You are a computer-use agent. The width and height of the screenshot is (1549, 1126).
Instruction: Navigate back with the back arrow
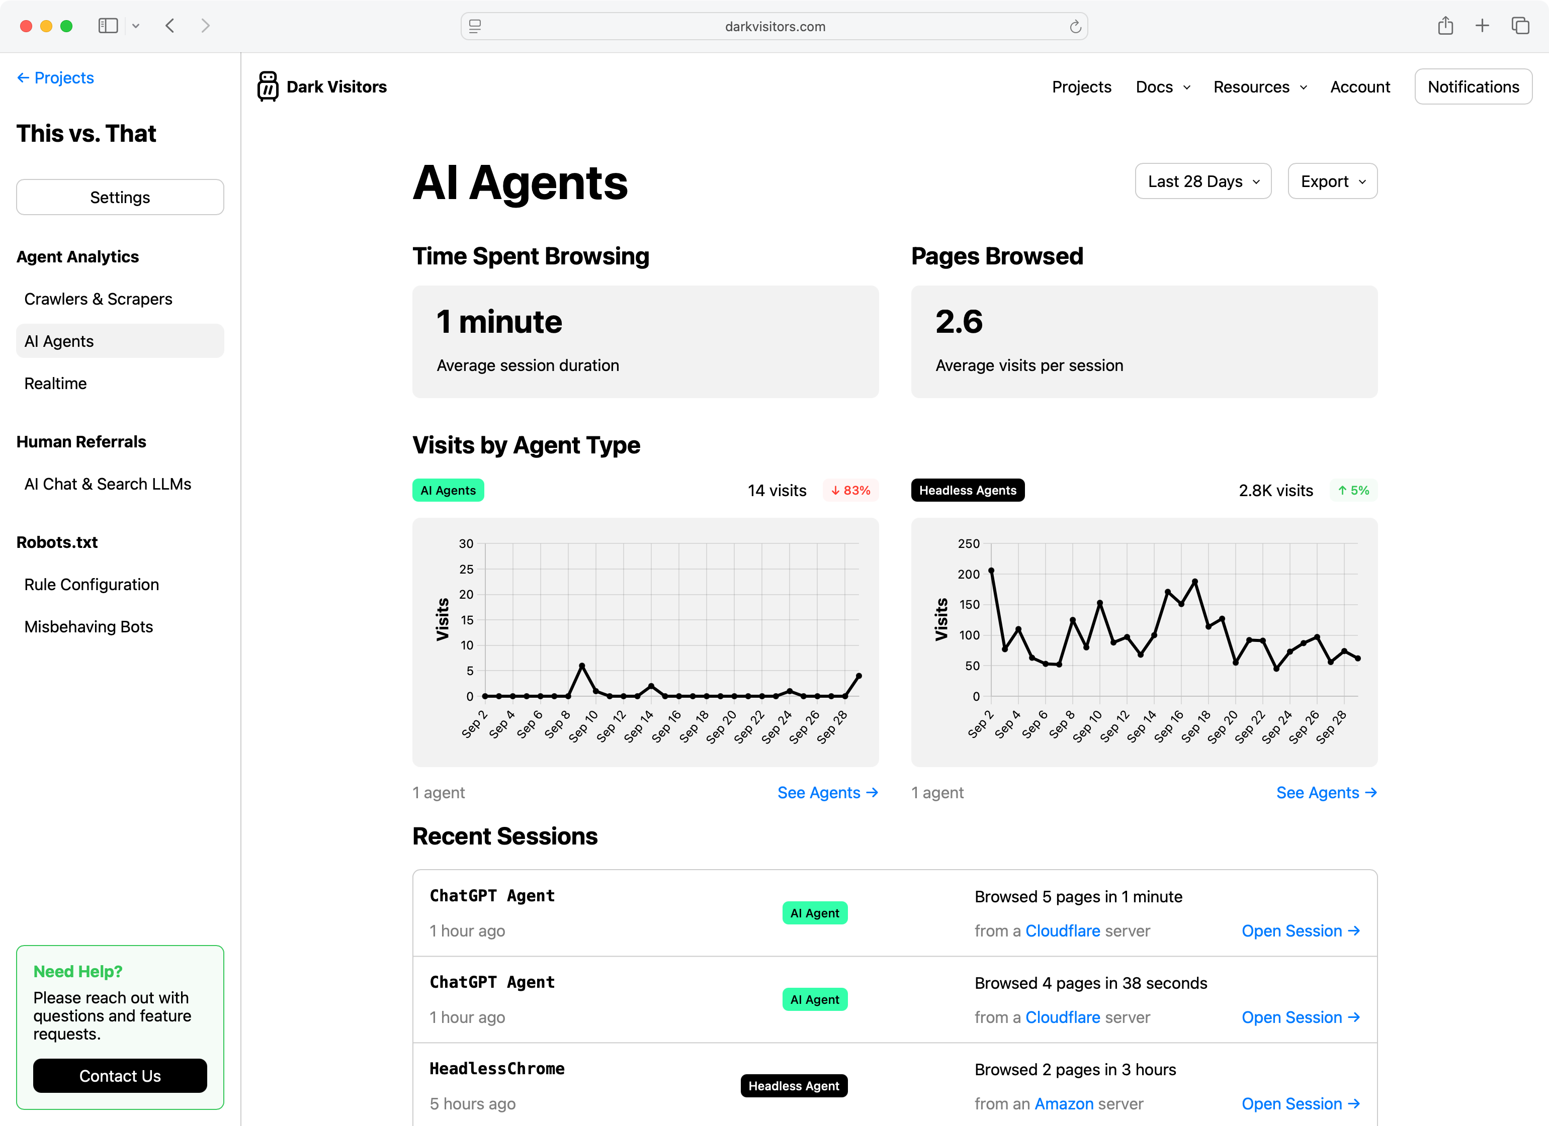point(170,26)
